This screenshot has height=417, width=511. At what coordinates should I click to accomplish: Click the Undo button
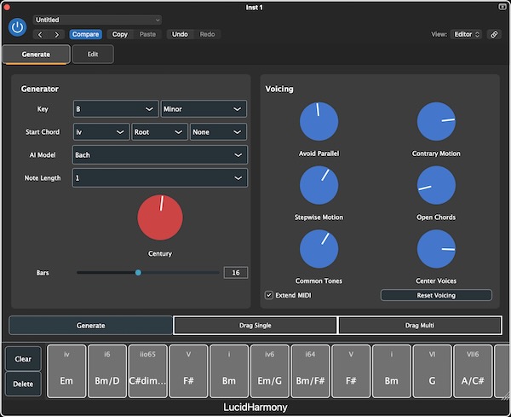180,34
